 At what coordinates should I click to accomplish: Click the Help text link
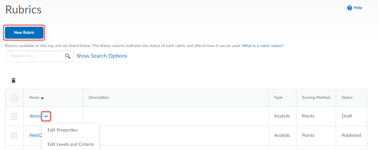tap(358, 8)
